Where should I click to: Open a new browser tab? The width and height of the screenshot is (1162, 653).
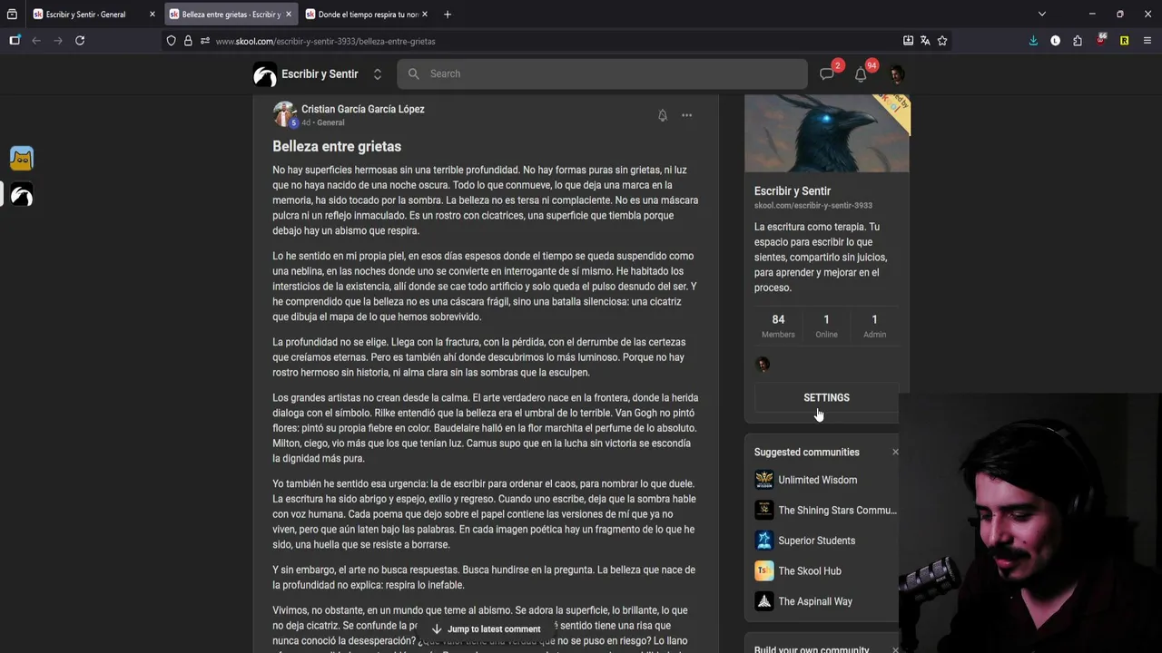448,15
